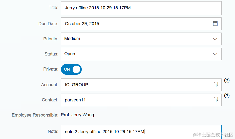Click the help icon beside Account
The width and height of the screenshot is (235, 139).
pyautogui.click(x=227, y=80)
